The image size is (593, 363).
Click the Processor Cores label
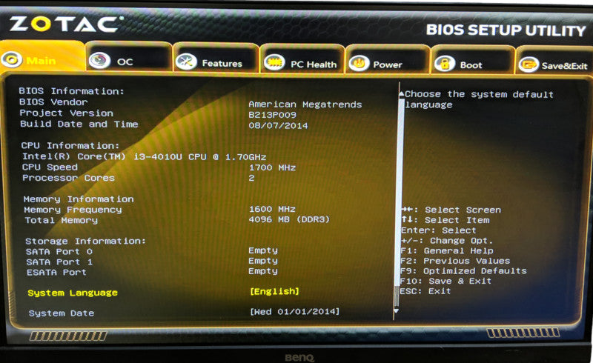[68, 178]
